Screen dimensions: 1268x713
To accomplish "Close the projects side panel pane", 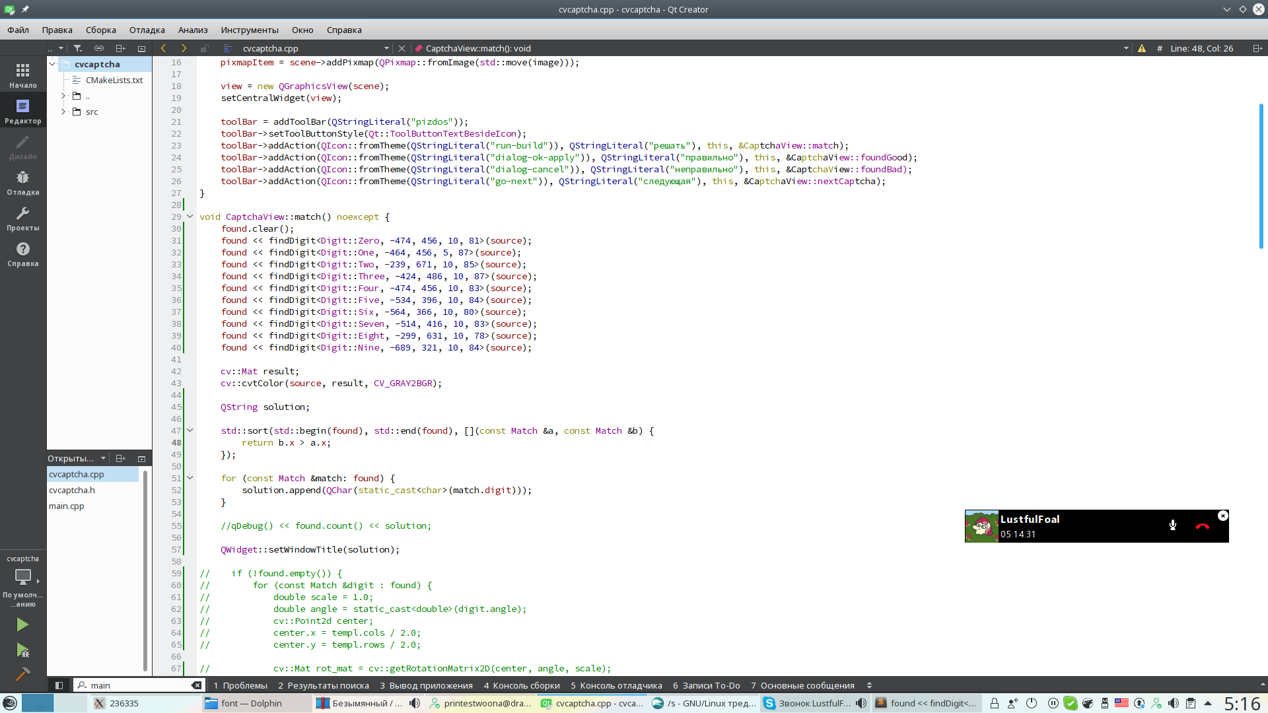I will [x=141, y=48].
